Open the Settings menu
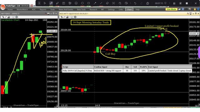Image resolution: width=200 pixels, height=112 pixels. [111, 10]
